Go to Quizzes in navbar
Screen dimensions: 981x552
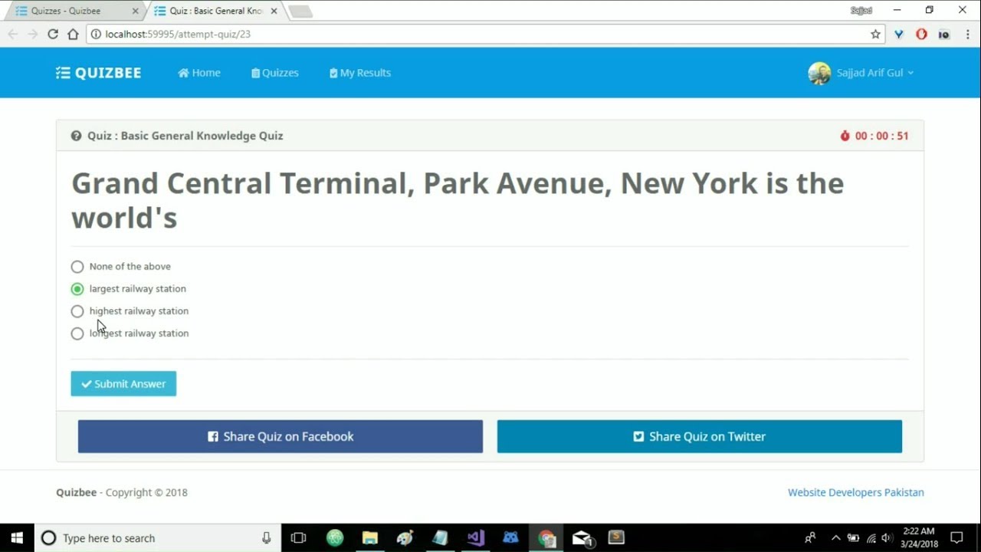coord(275,73)
